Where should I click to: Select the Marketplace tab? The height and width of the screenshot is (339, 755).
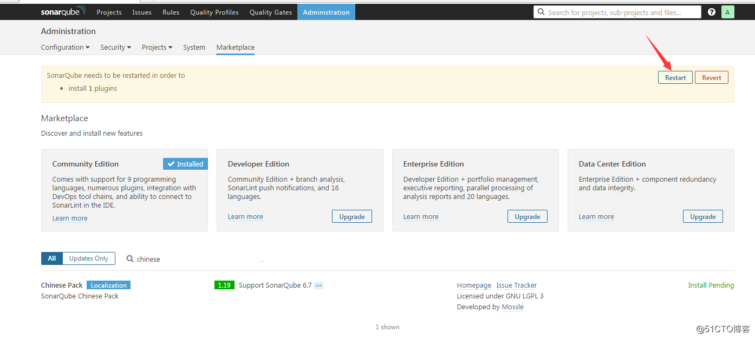tap(236, 48)
